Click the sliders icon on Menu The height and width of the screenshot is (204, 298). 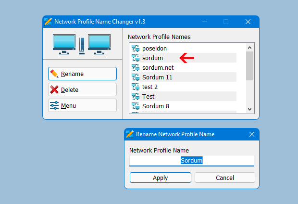(54, 105)
